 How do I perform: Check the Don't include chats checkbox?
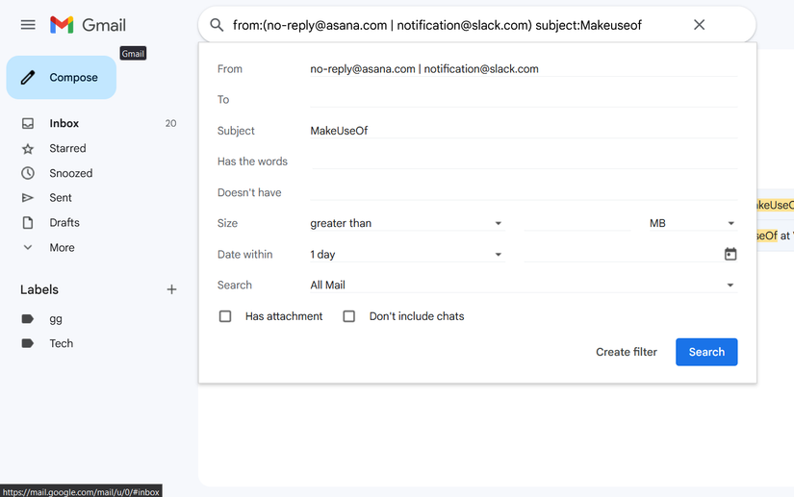(349, 316)
